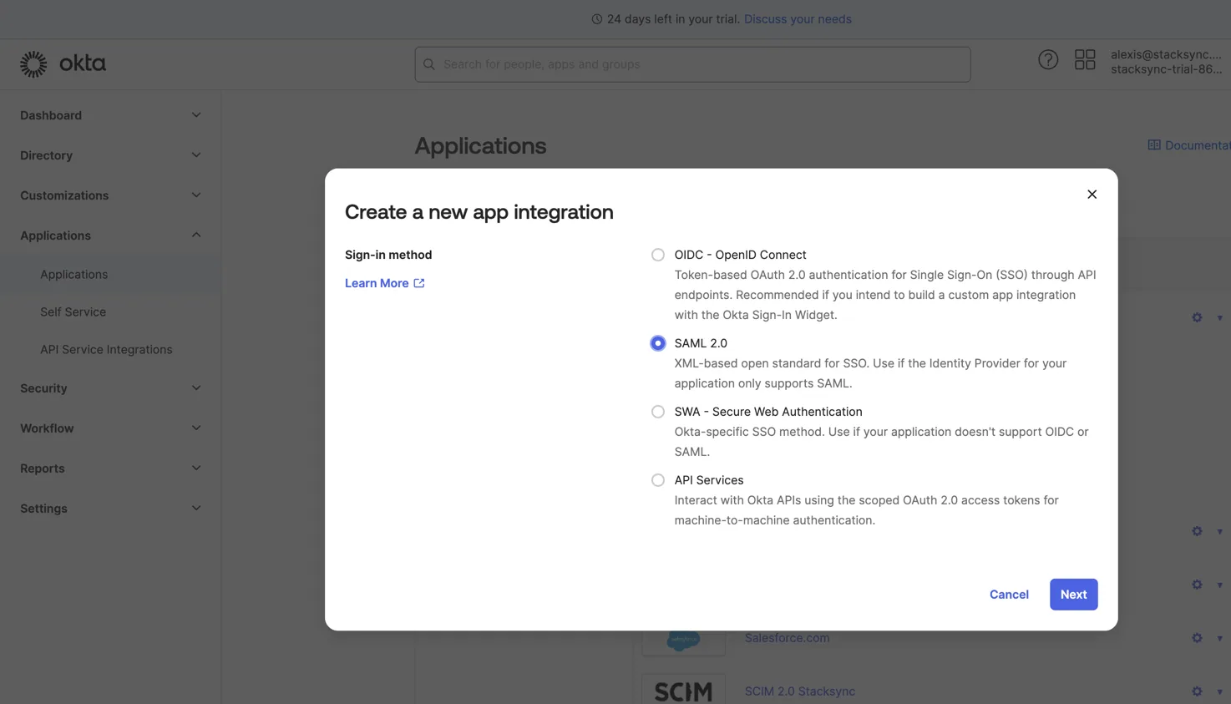The width and height of the screenshot is (1231, 704).
Task: Open dropdown arrow for Salesforce.com row
Action: pos(1219,639)
